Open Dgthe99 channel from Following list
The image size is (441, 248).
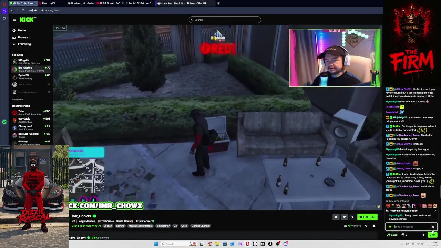click(x=31, y=76)
